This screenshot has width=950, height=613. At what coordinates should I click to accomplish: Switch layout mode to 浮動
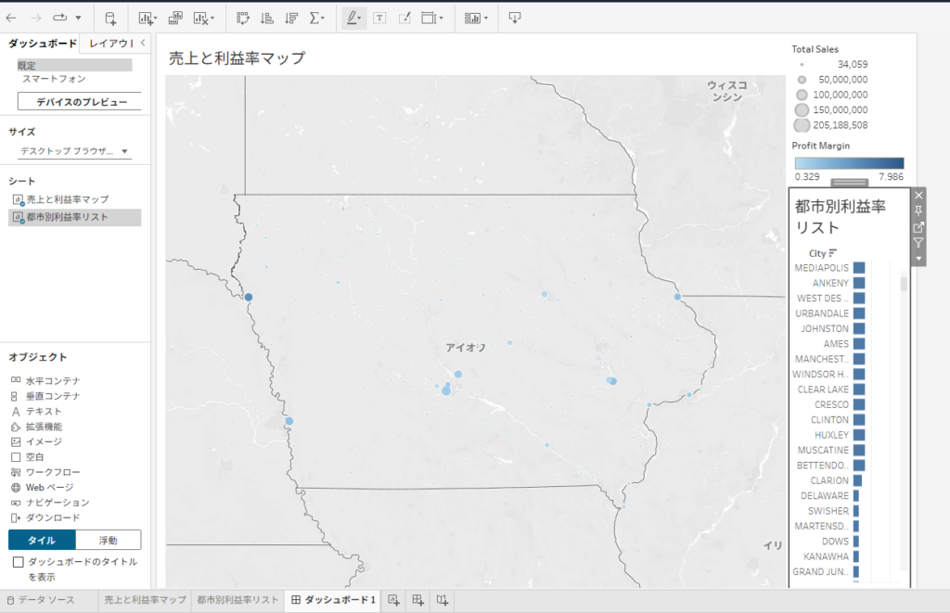click(108, 540)
